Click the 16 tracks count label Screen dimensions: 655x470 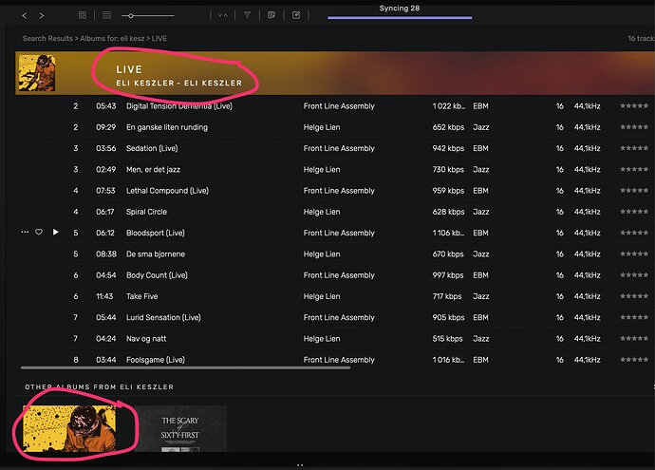[641, 38]
